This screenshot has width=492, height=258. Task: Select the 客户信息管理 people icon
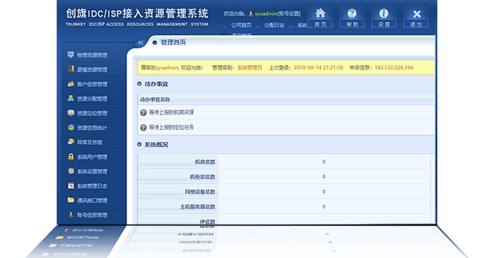click(71, 84)
